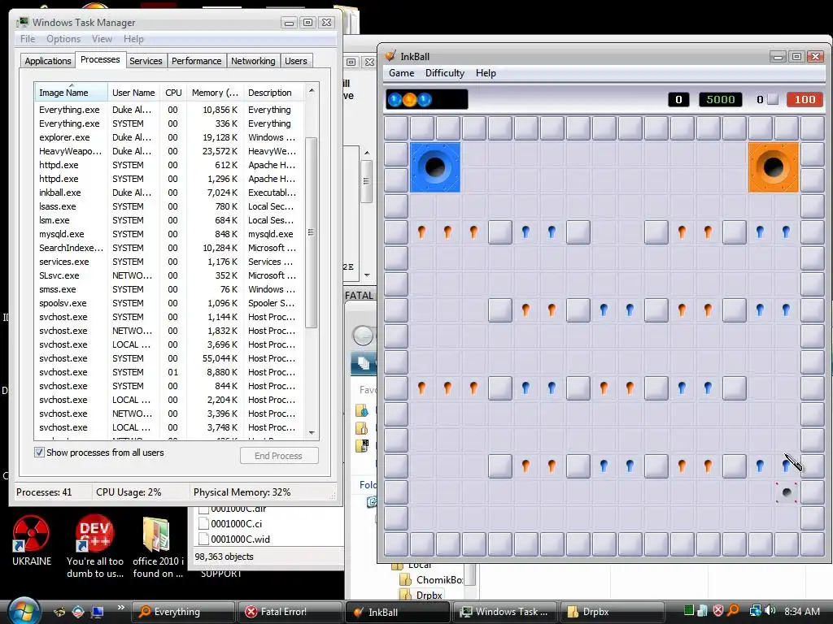833x624 pixels.
Task: Expand the quick launch overflow chevron
Action: click(120, 608)
